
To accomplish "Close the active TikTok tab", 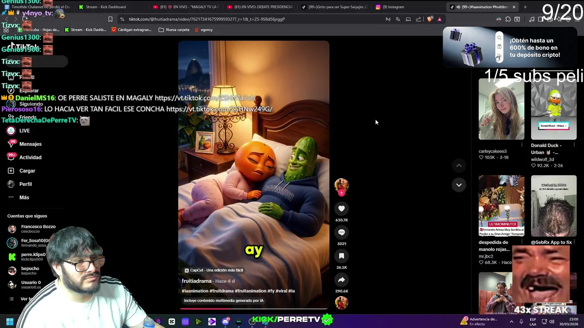I will coord(514,7).
